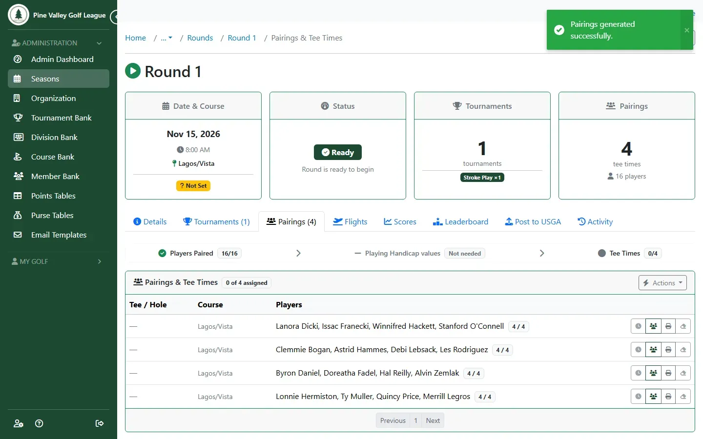Click chevron after Players Paired step

click(298, 253)
